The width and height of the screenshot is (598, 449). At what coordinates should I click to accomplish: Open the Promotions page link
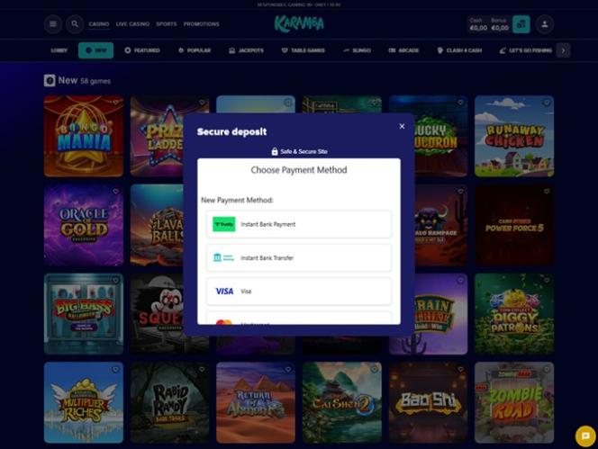click(202, 24)
